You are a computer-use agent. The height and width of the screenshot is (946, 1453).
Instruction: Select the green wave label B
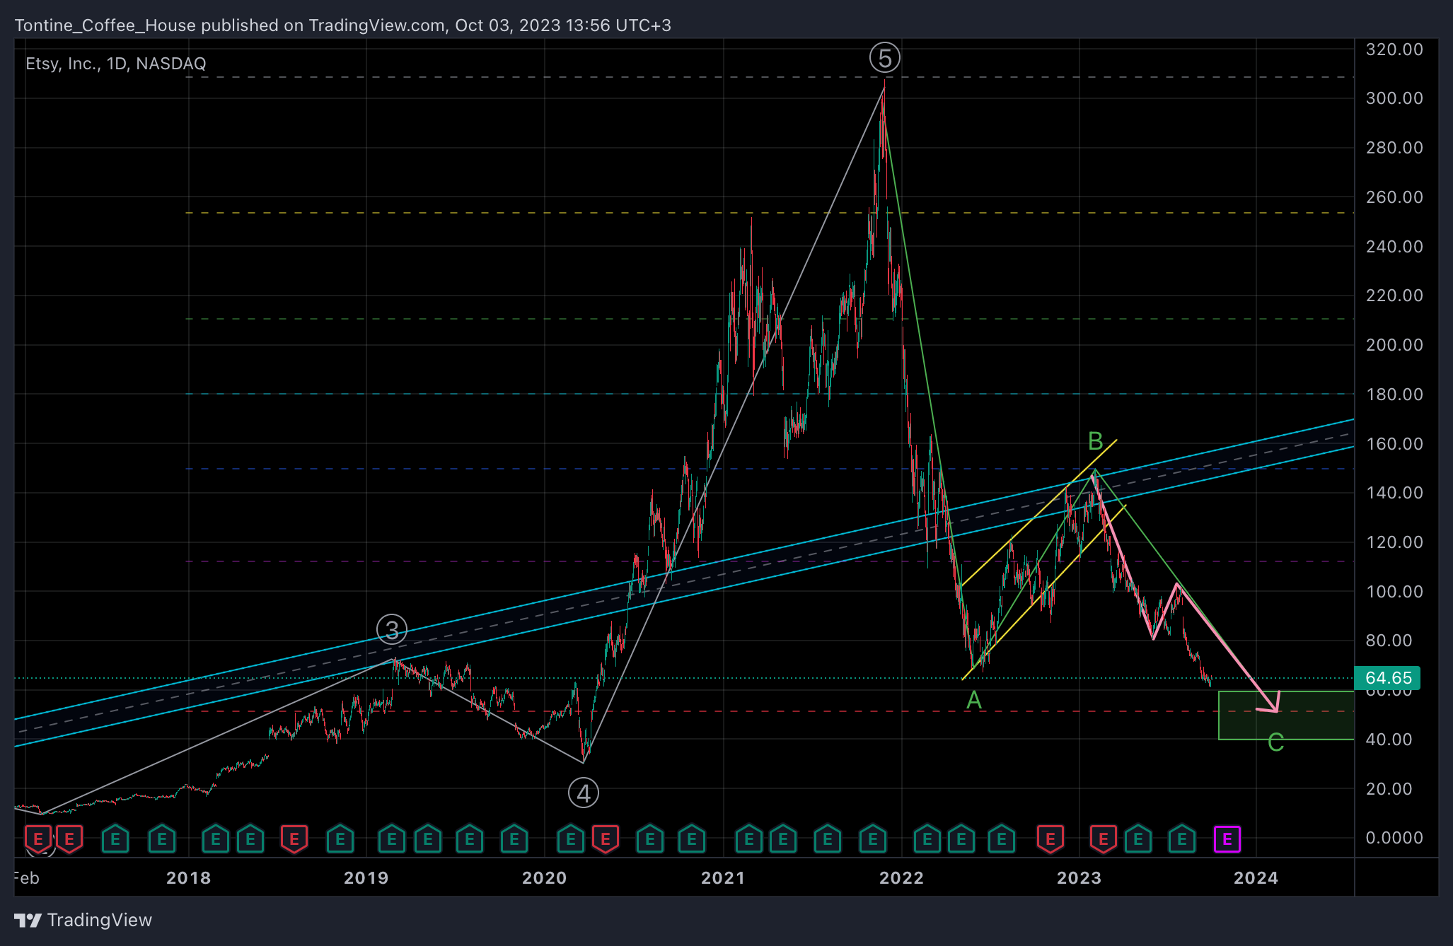click(1095, 441)
